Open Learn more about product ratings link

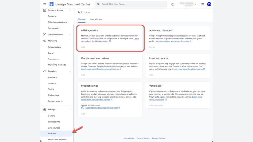pos(96,100)
